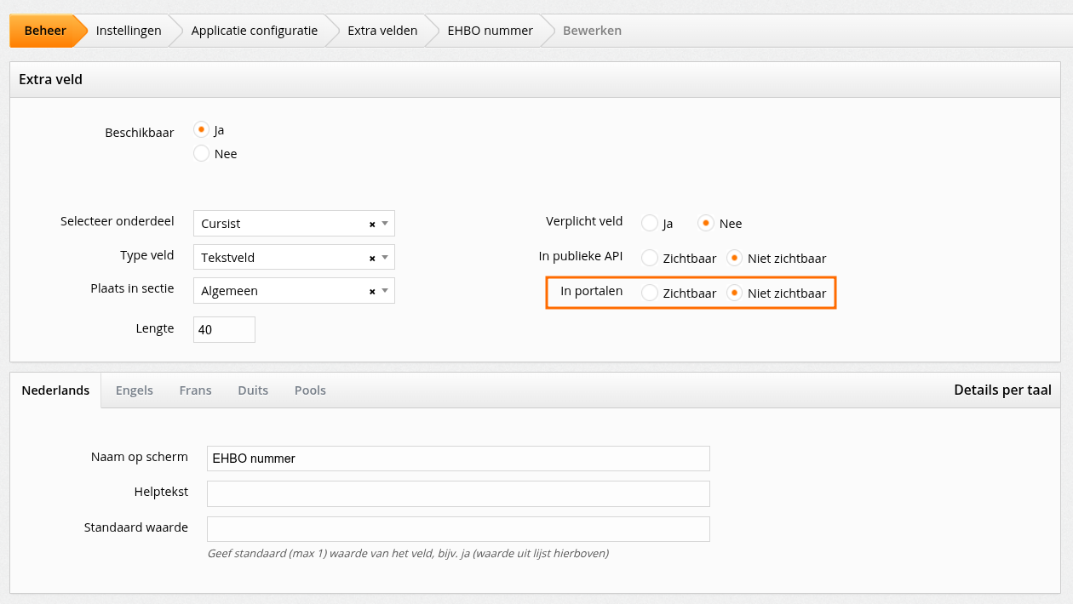Set In publieke API to Niet zichtbaar
1073x604 pixels.
[x=734, y=258]
